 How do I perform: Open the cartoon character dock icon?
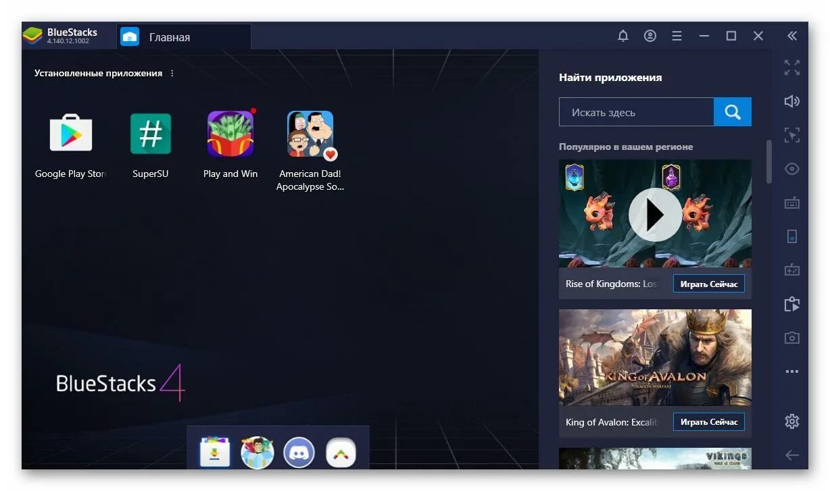point(258,452)
